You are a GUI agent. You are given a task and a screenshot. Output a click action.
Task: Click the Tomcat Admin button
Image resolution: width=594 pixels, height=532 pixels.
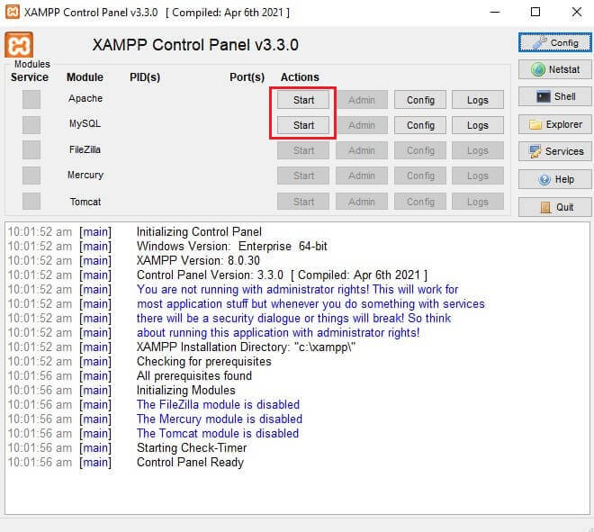coord(362,202)
